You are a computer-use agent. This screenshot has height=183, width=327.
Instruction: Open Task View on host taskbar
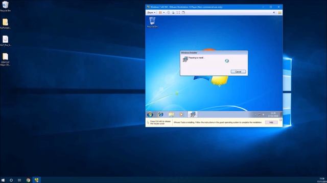[19, 180]
